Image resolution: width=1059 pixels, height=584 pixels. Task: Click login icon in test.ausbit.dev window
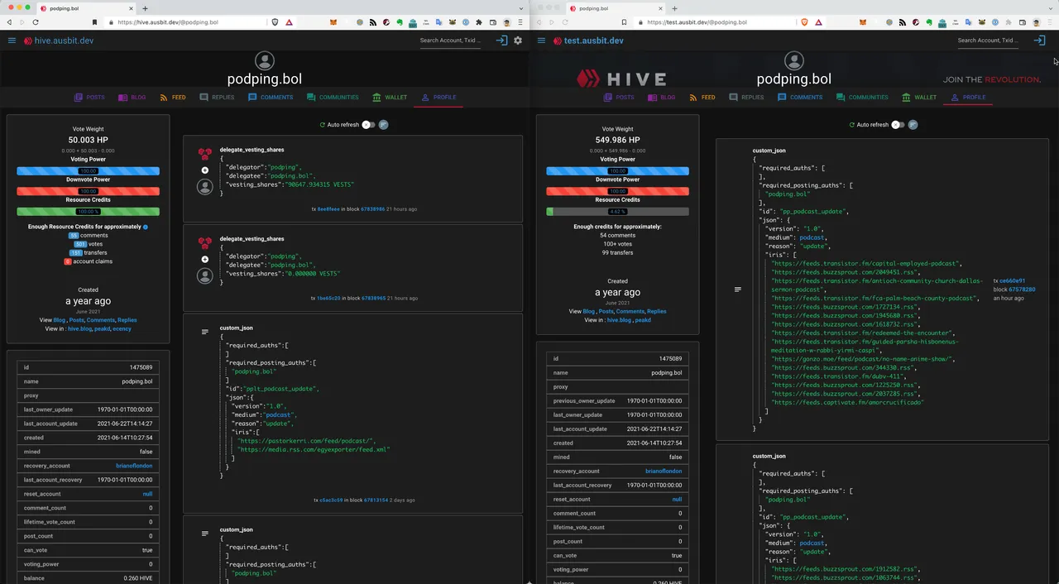1040,41
